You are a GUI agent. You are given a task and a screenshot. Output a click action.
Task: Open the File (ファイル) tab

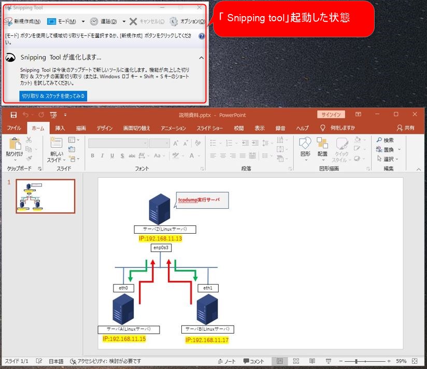[x=14, y=128]
